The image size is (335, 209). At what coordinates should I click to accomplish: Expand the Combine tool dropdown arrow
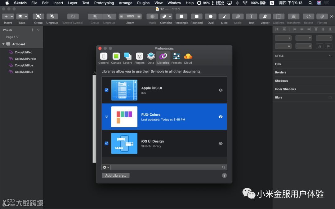170,16
